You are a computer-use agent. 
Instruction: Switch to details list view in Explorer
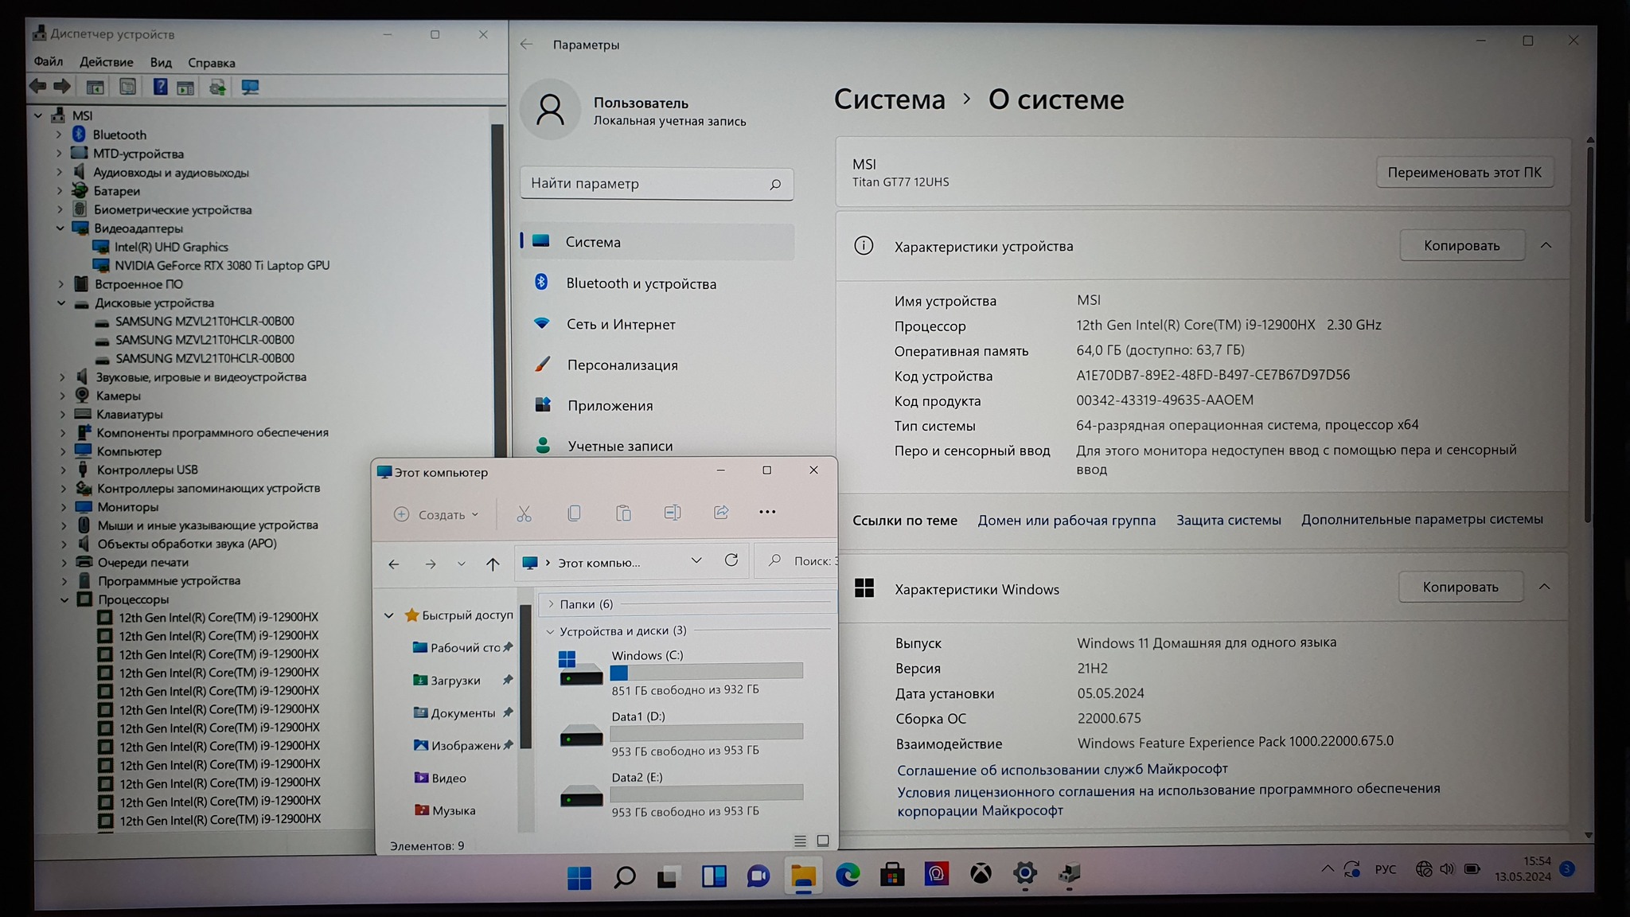[800, 841]
